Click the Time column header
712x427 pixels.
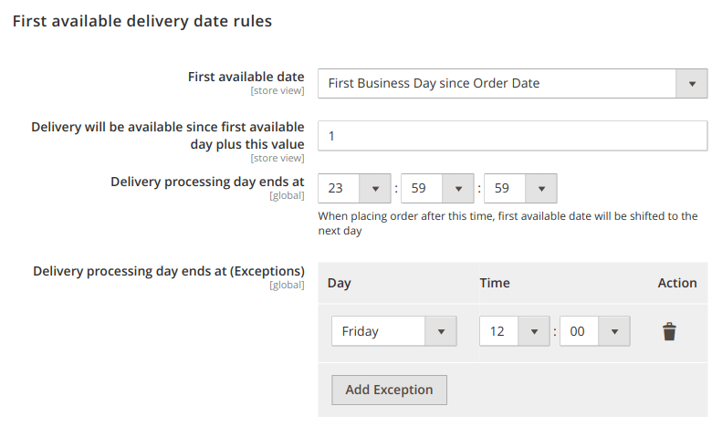(495, 283)
